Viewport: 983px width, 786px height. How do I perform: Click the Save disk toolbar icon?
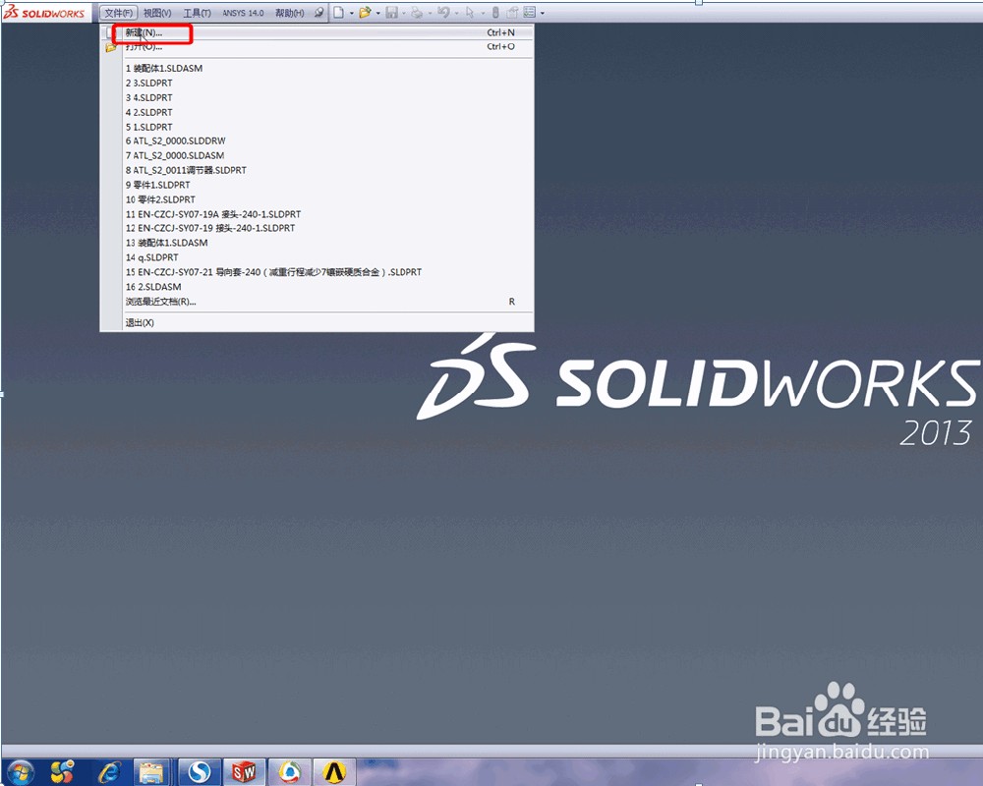392,13
